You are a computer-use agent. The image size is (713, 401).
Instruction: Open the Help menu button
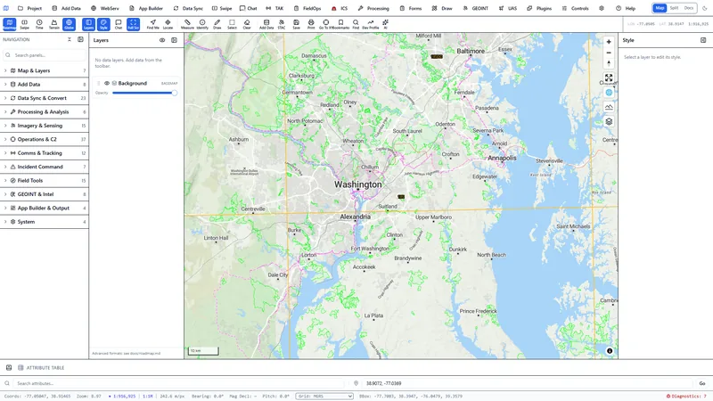[x=626, y=8]
